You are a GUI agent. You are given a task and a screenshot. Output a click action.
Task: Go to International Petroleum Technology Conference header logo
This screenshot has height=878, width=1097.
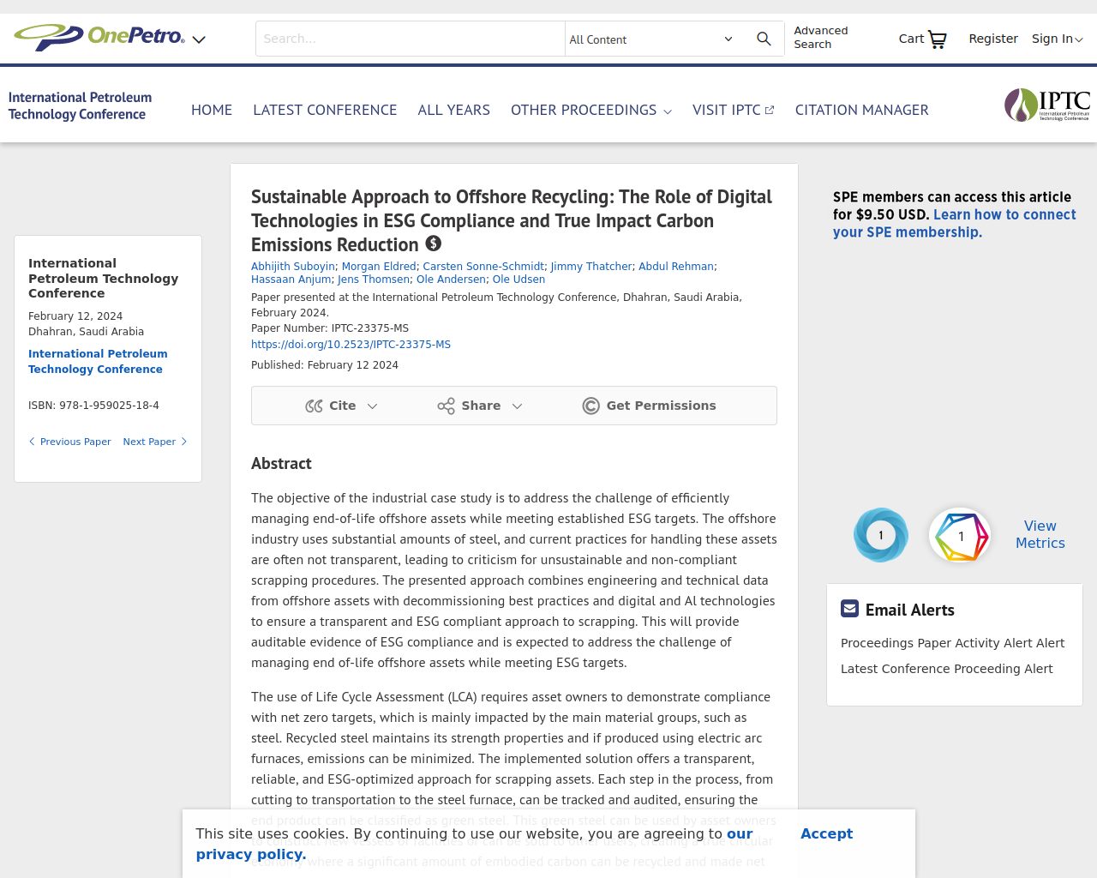[80, 106]
